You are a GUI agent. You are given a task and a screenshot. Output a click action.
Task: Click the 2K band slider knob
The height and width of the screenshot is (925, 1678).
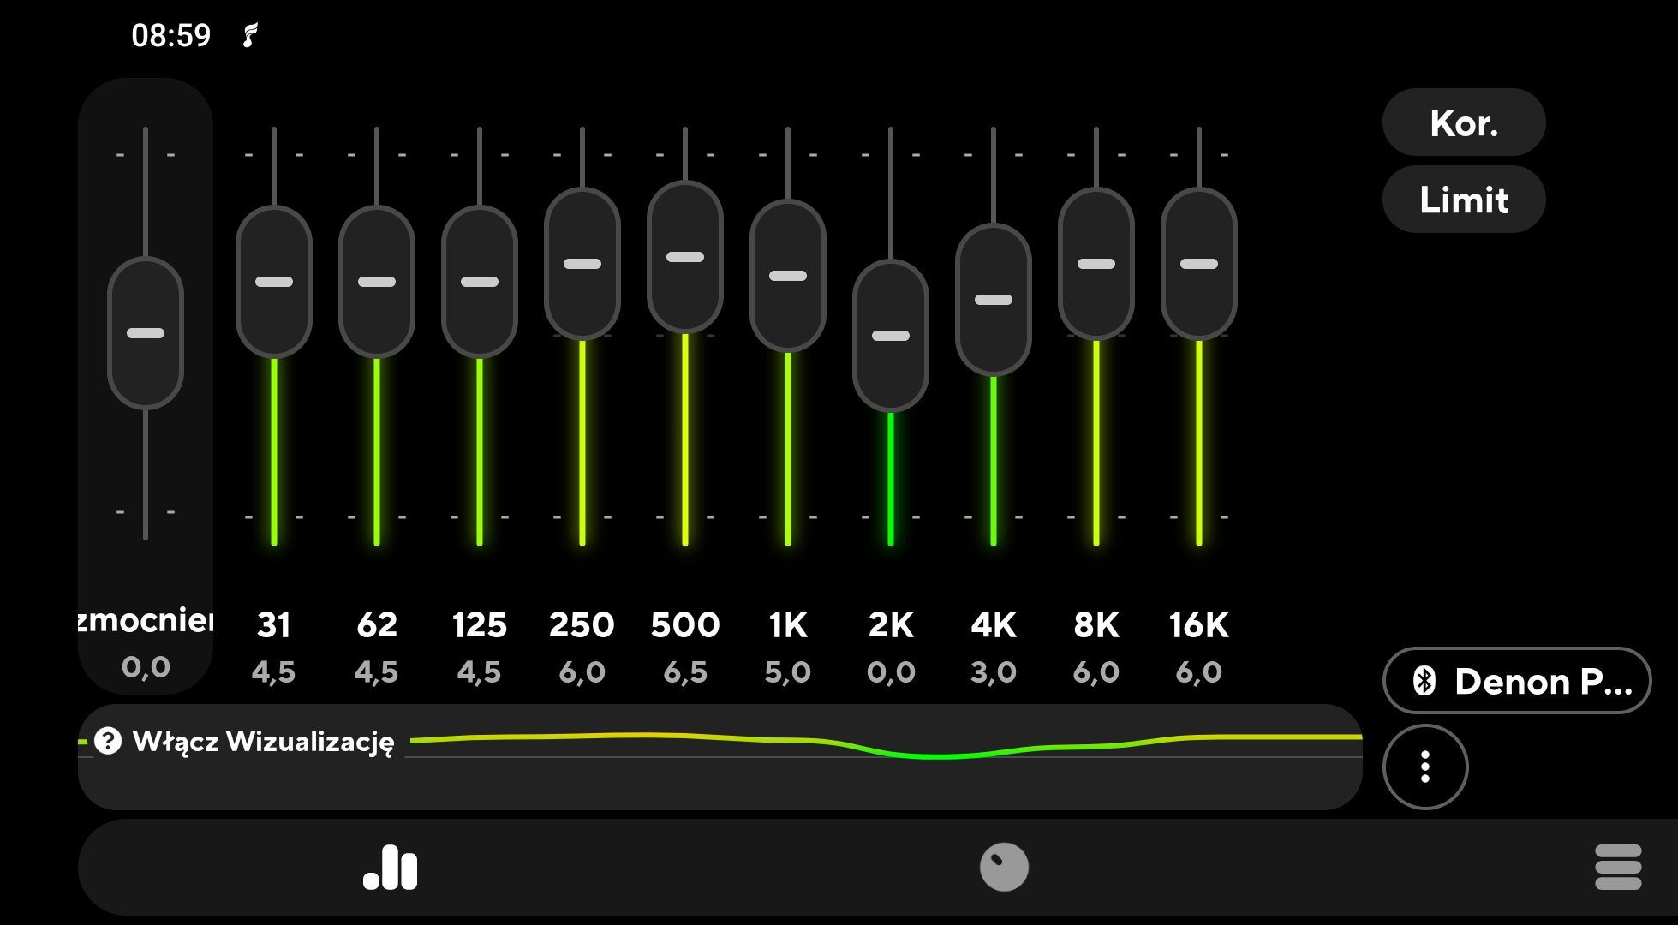tap(891, 336)
